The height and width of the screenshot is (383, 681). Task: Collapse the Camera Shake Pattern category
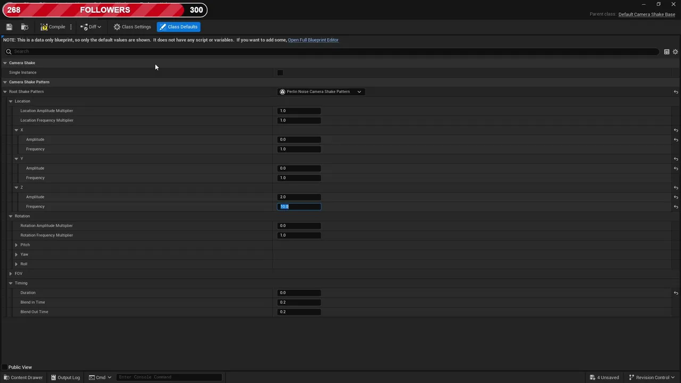pos(5,82)
